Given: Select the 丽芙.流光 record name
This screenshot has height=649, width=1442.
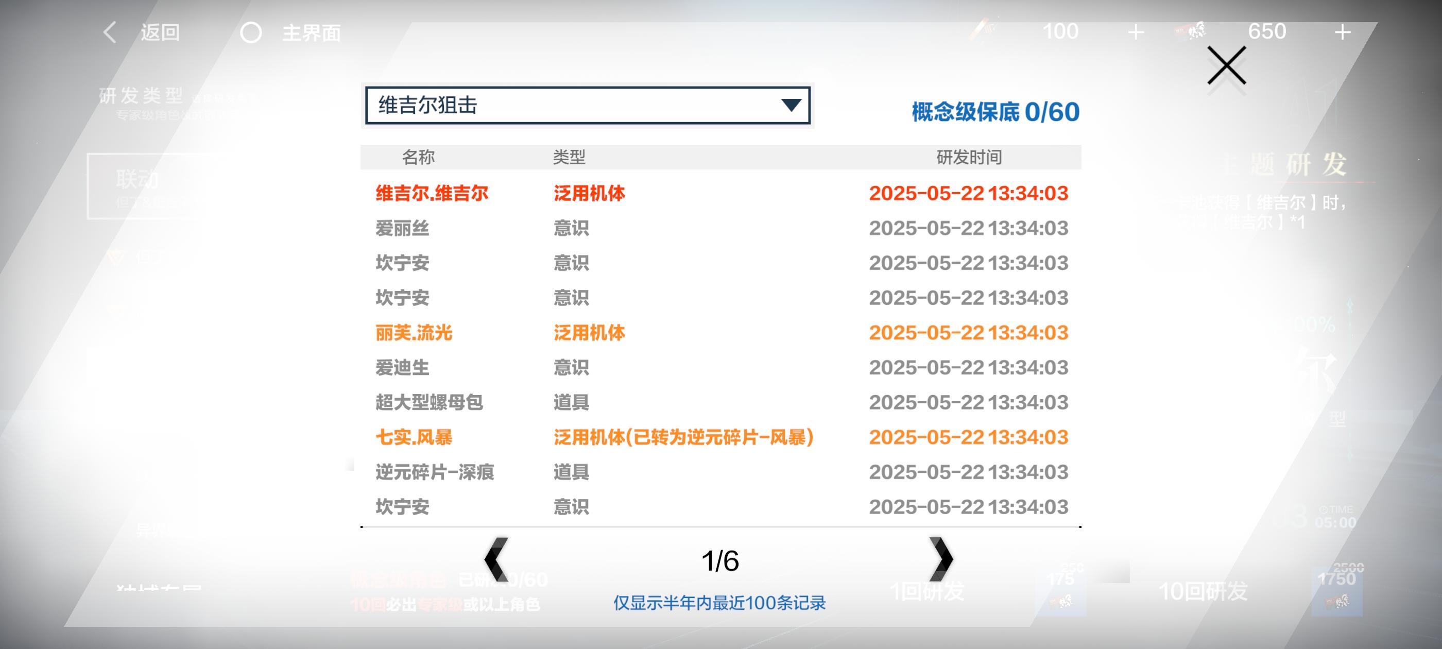Looking at the screenshot, I should click(414, 333).
